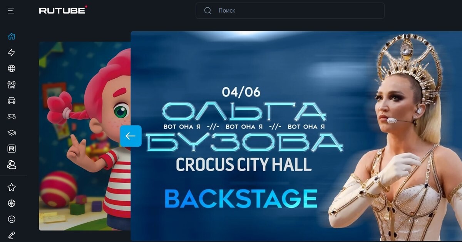This screenshot has height=242, width=462.
Task: Select the basketball sports category
Action: pyautogui.click(x=12, y=203)
